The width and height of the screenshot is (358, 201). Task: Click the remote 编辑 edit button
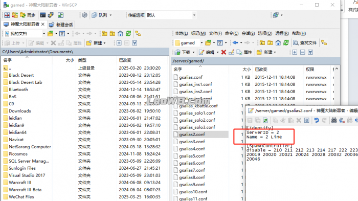pos(207,52)
